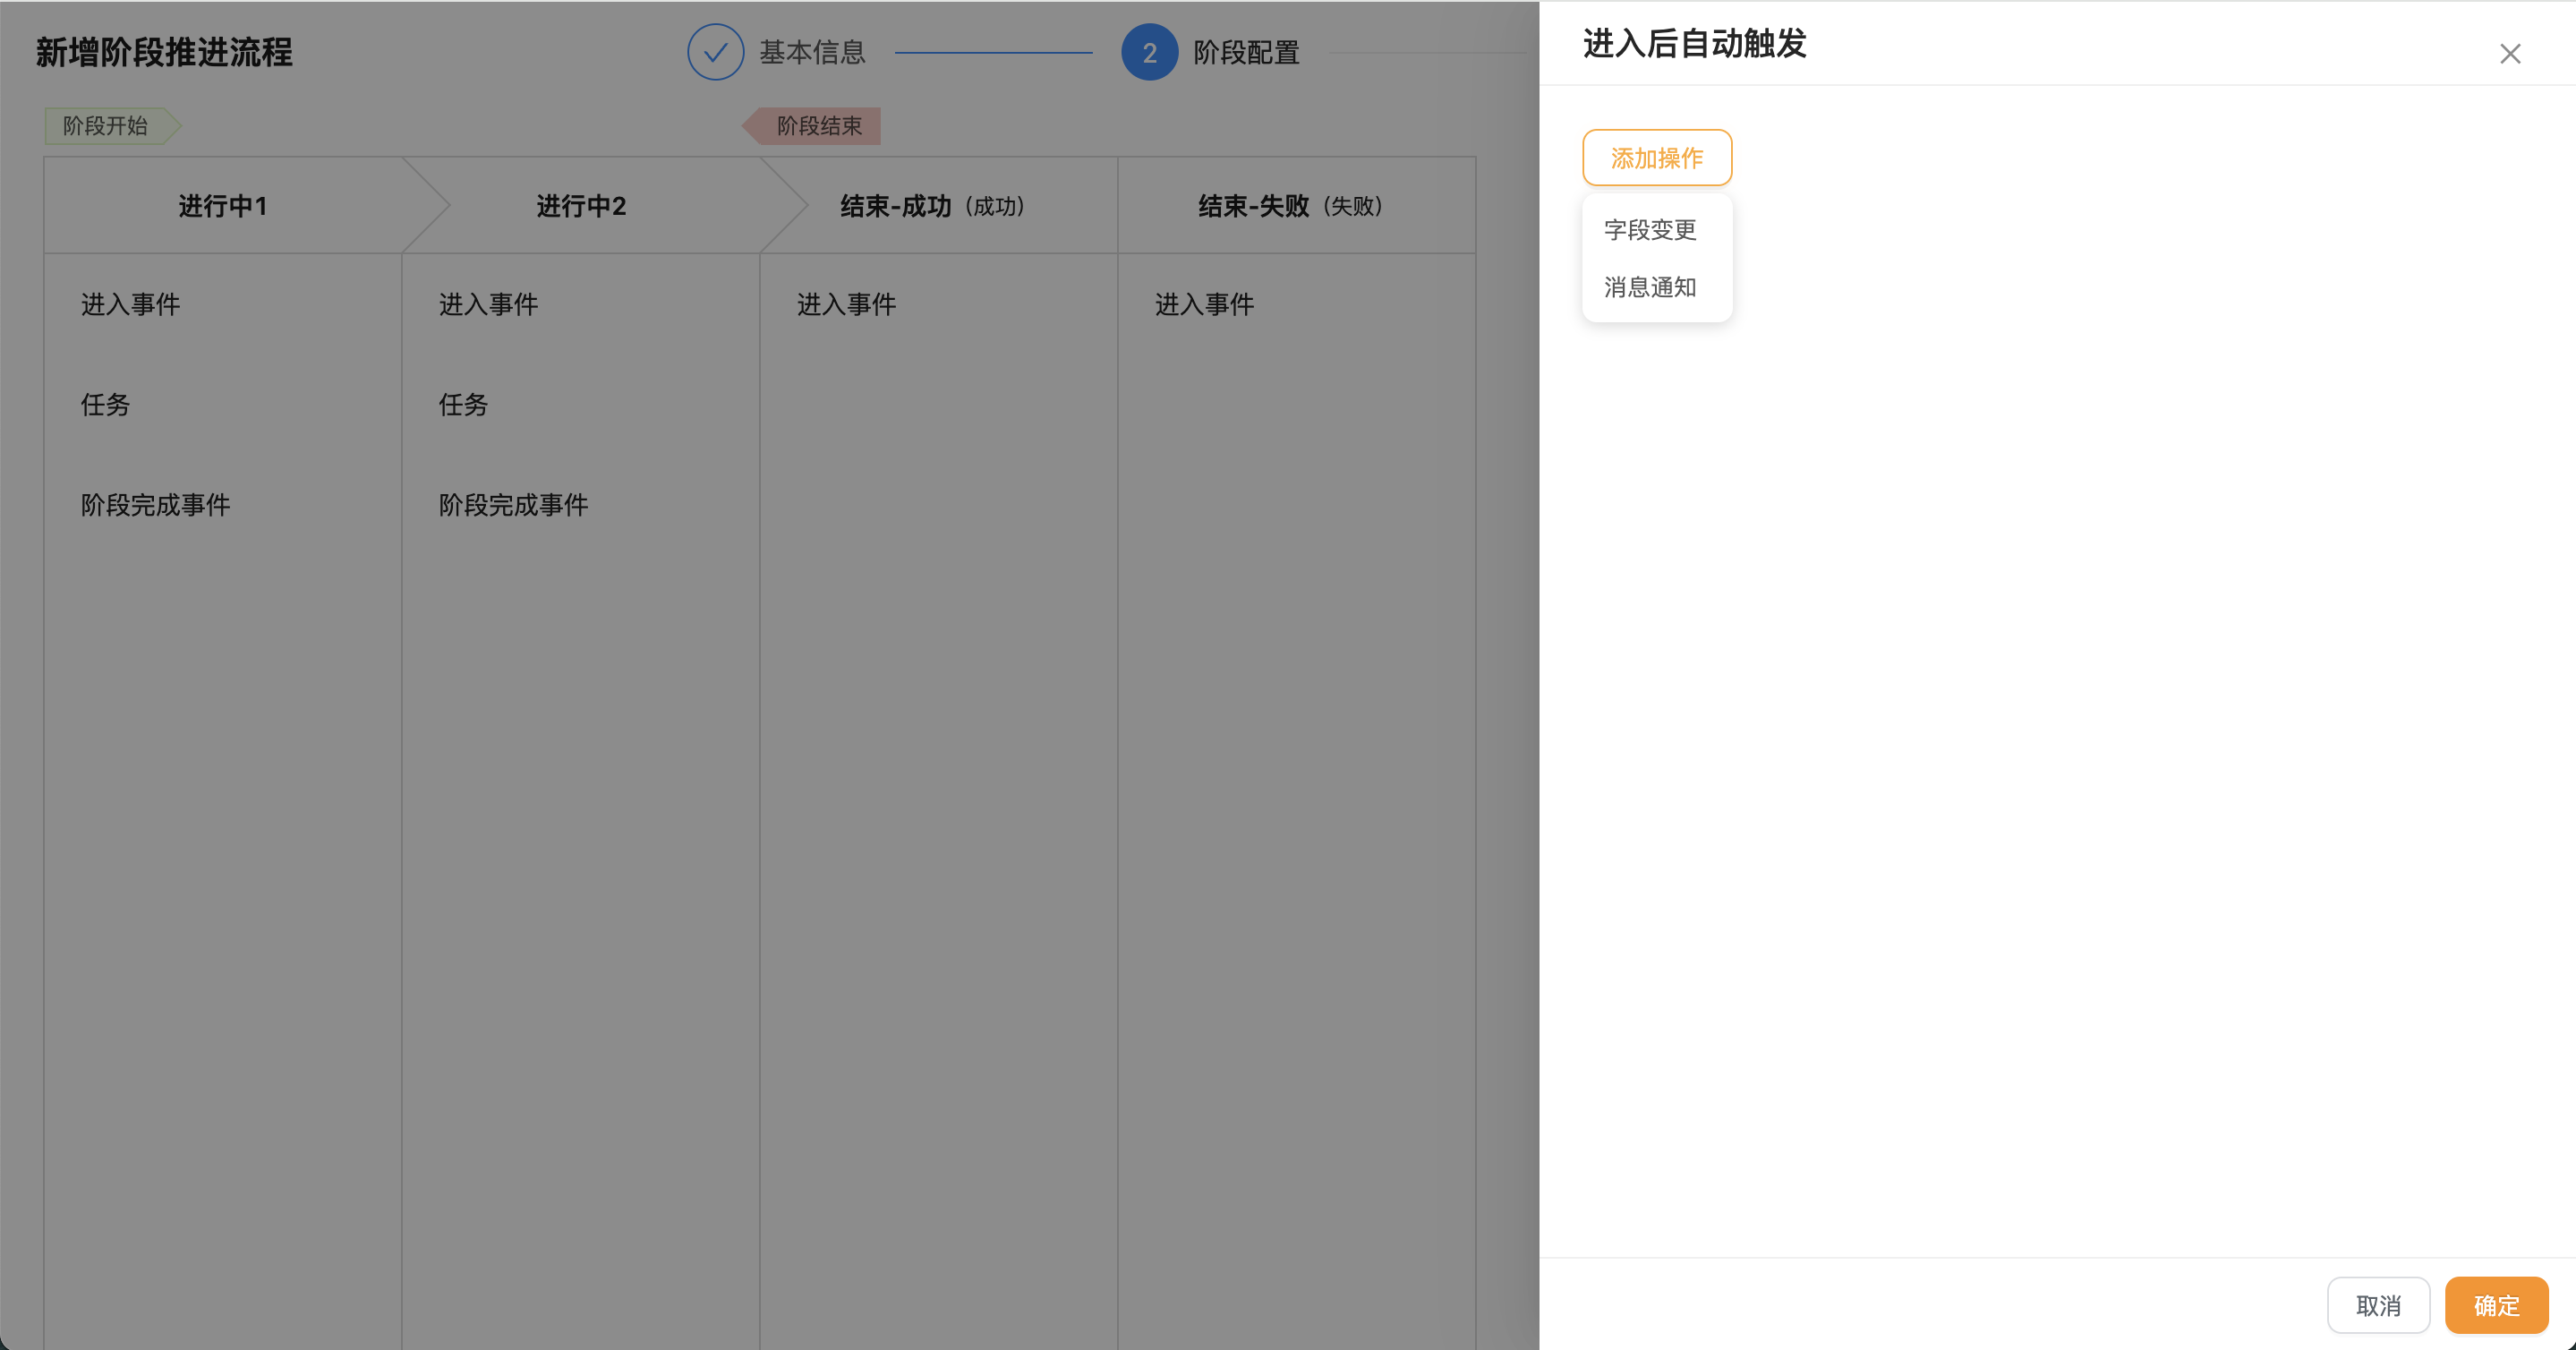
Task: Open 阶段完成事件 under 进行中2
Action: (513, 505)
